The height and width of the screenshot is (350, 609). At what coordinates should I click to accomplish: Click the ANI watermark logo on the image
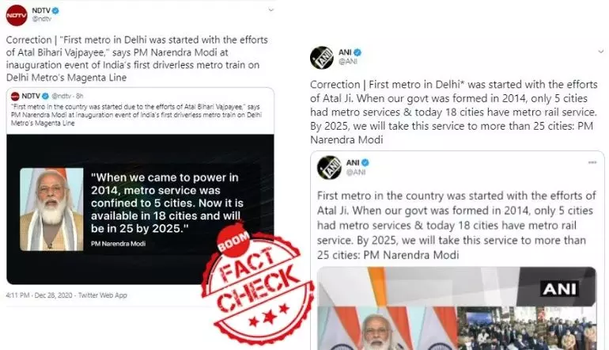pyautogui.click(x=560, y=289)
